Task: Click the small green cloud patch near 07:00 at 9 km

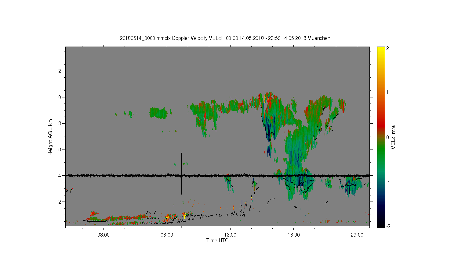Action: point(158,113)
